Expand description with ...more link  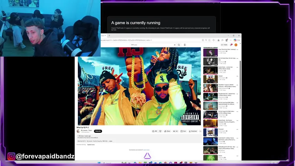[x=110, y=141]
